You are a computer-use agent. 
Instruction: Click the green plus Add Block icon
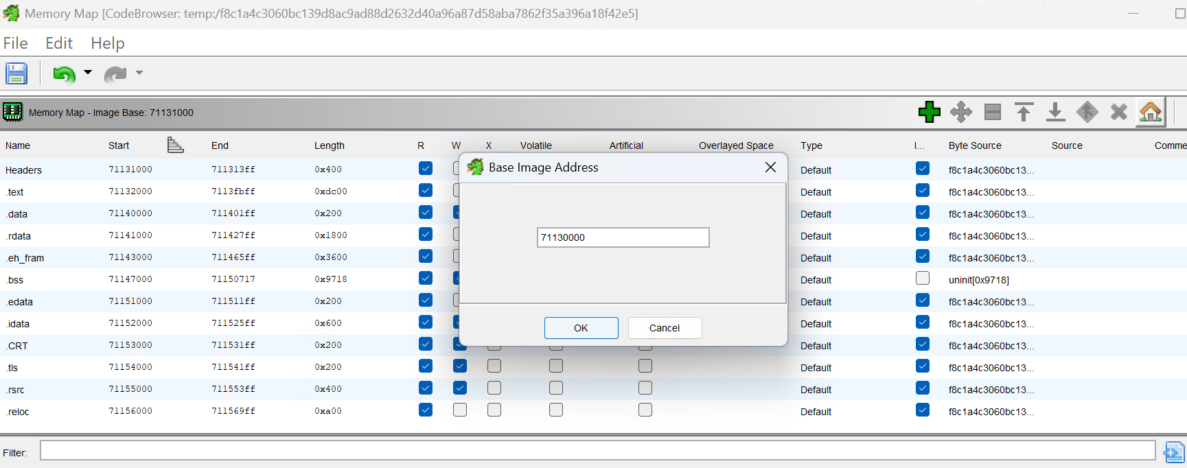(x=929, y=112)
